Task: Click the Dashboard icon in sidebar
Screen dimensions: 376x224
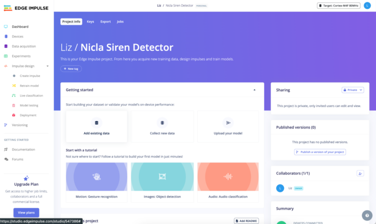Action: coord(6,26)
